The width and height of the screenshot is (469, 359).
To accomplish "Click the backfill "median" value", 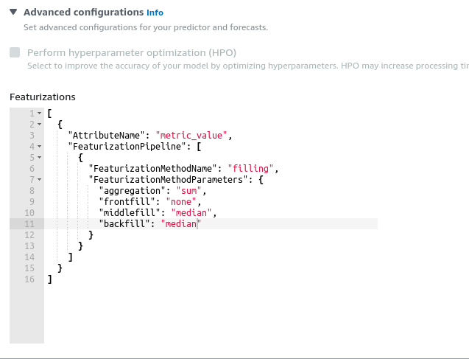I will pyautogui.click(x=177, y=224).
